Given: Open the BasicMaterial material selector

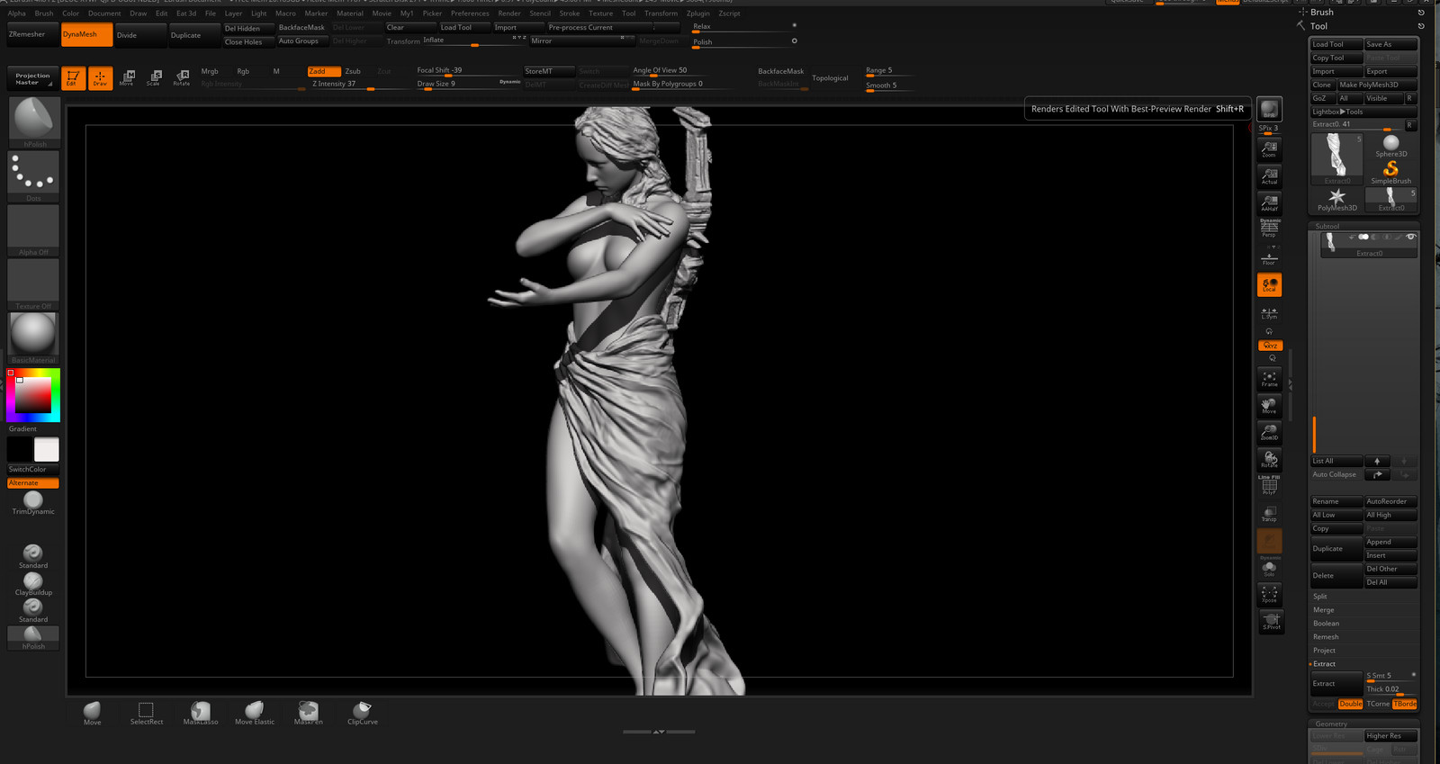Looking at the screenshot, I should [33, 337].
